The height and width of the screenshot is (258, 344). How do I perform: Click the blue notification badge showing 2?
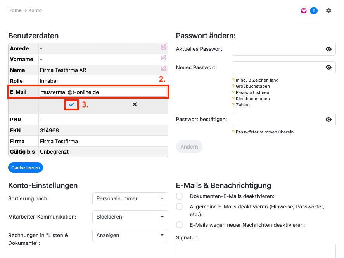point(313,10)
